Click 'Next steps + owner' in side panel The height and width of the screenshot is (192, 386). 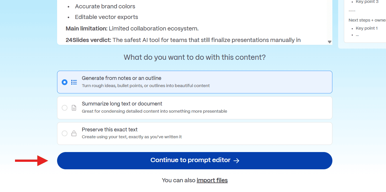pyautogui.click(x=367, y=20)
